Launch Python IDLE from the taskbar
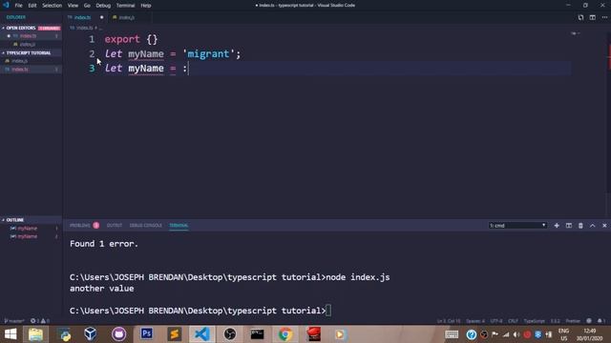Viewport: 611px width, 343px height. tap(65, 334)
